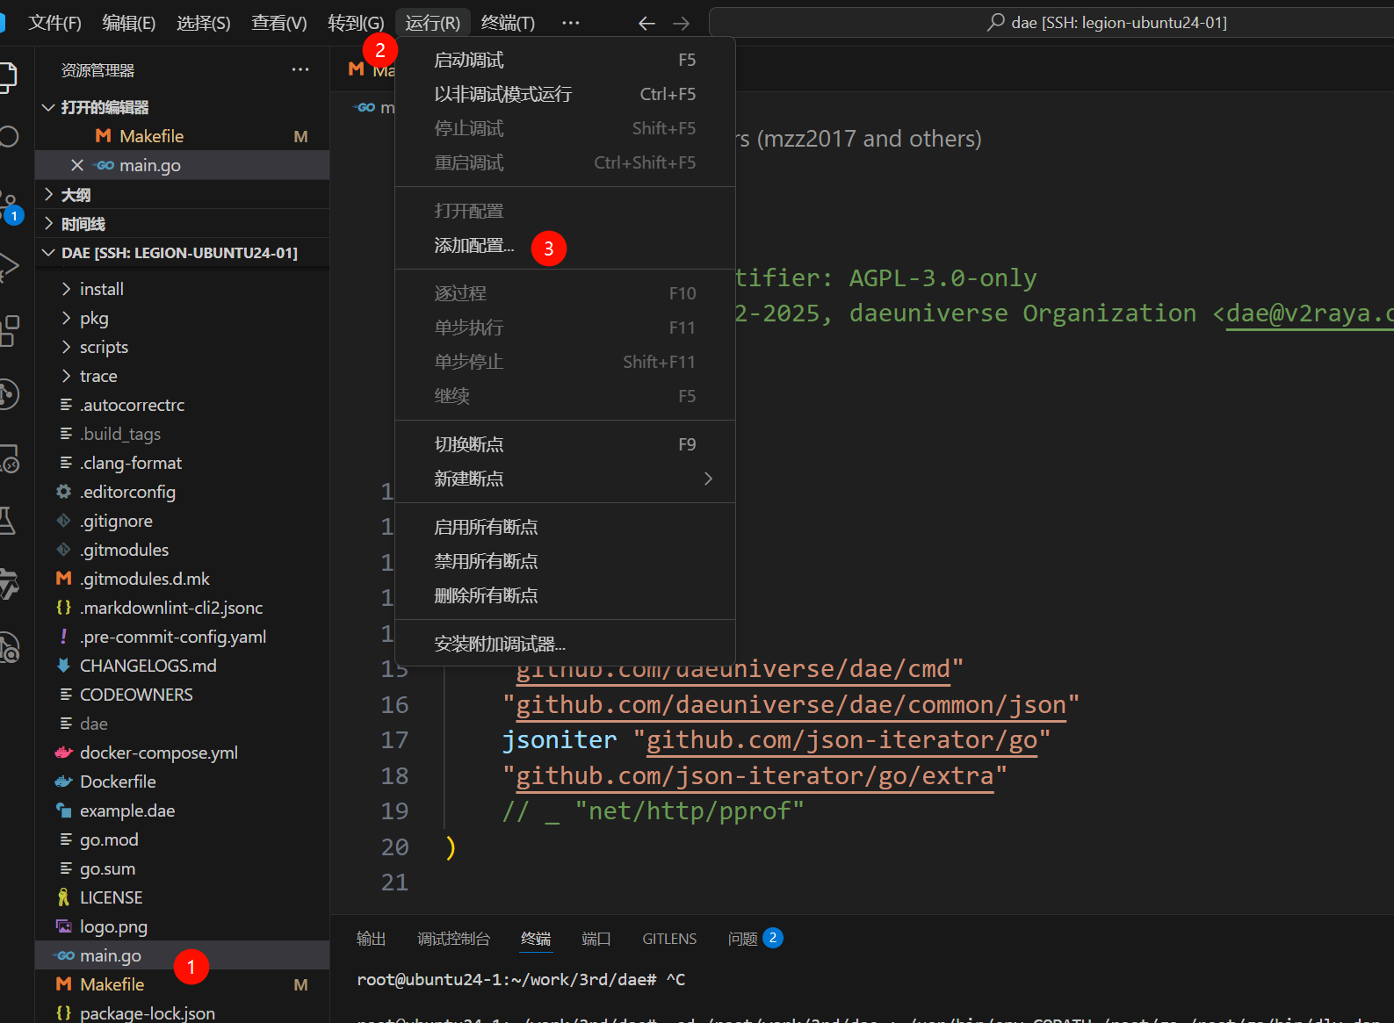Click the dae SSH command center search box

(x=1107, y=23)
